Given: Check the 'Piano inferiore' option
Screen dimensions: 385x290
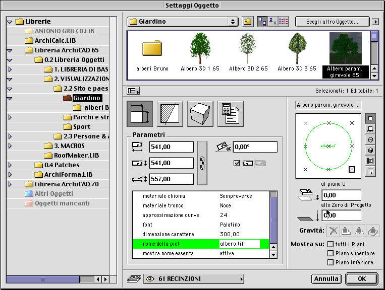Looking at the screenshot, I should (331, 262).
